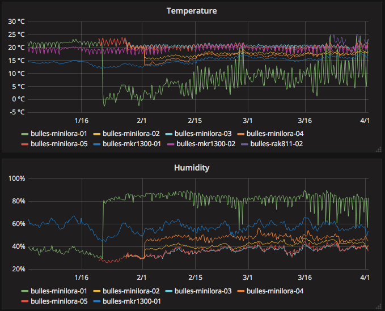The image size is (385, 311).
Task: Toggle bulles-minilora-04 series in Temperature legend
Action: click(x=275, y=134)
